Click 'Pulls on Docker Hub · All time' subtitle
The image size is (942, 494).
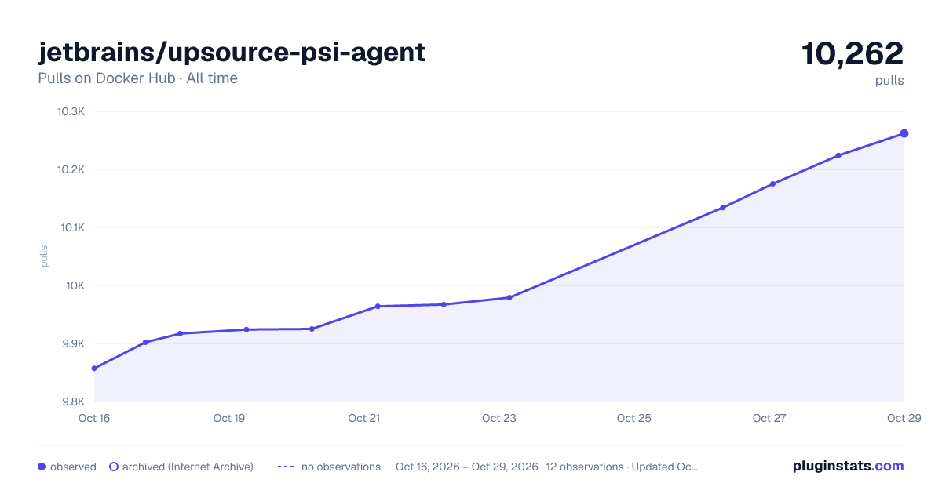[x=137, y=78]
